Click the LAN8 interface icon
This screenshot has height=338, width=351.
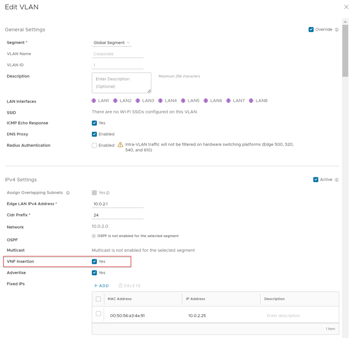[251, 101]
